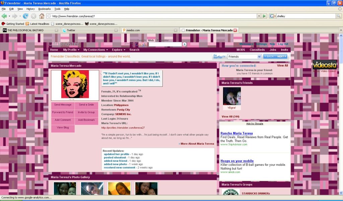Go back with the back arrow icon

click(x=5, y=16)
